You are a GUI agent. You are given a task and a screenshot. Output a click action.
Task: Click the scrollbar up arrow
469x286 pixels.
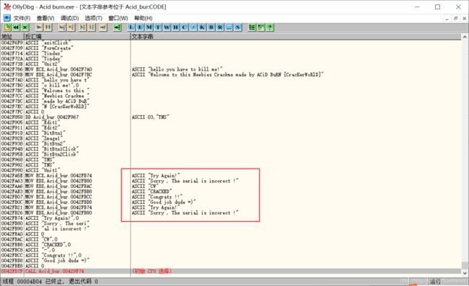465,37
